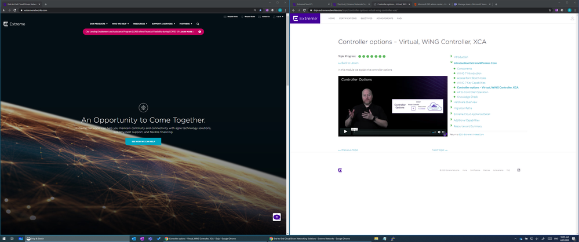This screenshot has width=579, height=242.
Task: Bookmark the Dojo page with star
Action: click(549, 10)
